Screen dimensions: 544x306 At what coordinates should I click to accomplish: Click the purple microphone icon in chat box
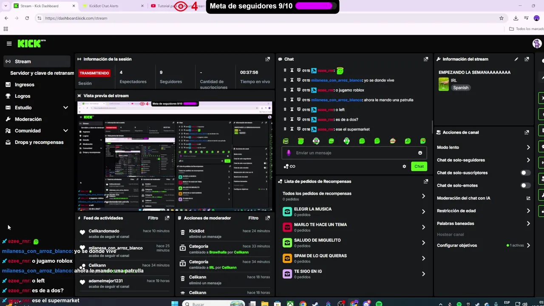[x=289, y=153]
